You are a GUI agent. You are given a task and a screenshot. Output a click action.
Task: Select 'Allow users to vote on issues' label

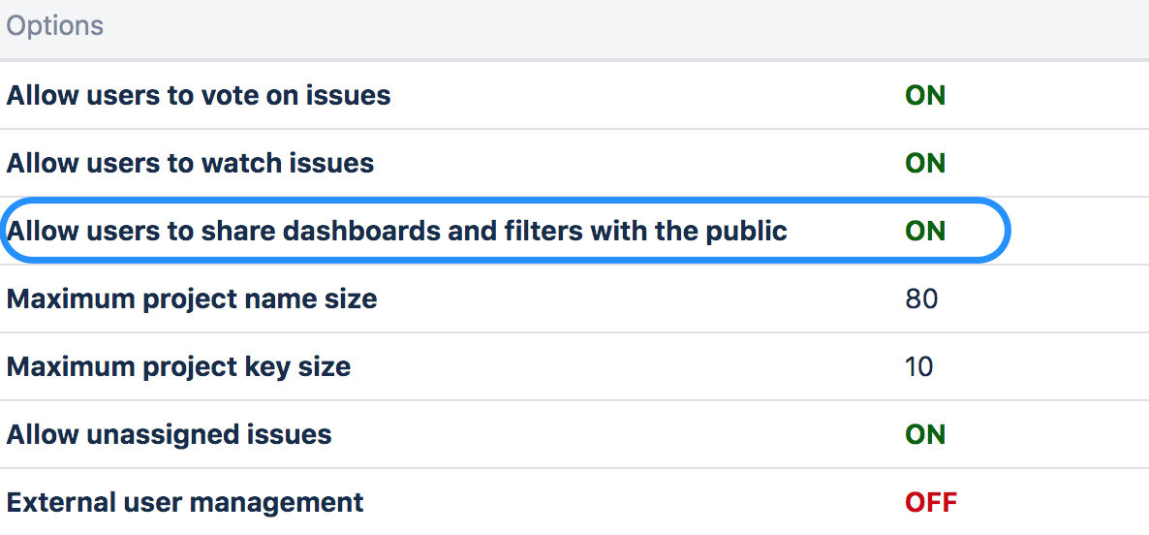click(199, 95)
